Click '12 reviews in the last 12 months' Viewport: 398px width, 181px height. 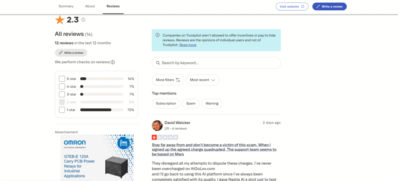tap(83, 43)
